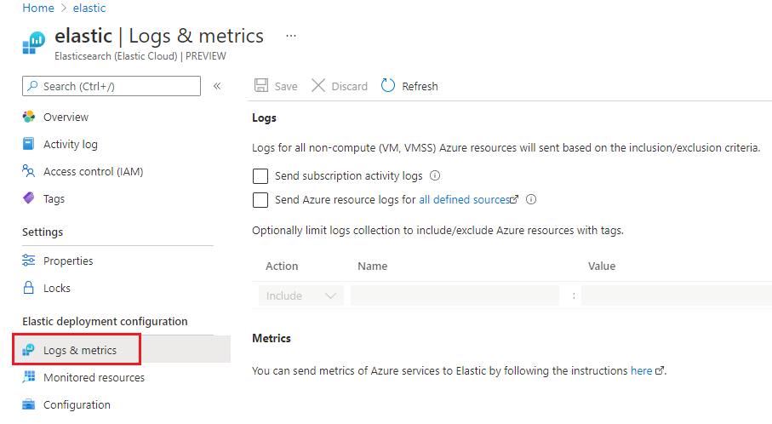Click the Monitored resources icon

click(29, 377)
